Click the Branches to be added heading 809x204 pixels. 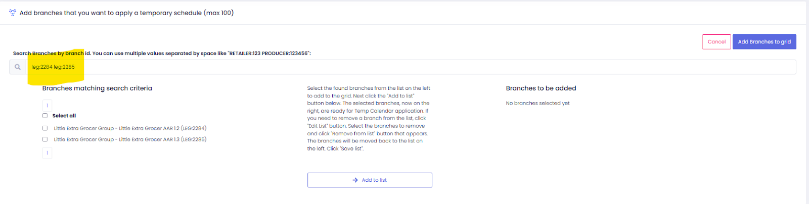(541, 88)
